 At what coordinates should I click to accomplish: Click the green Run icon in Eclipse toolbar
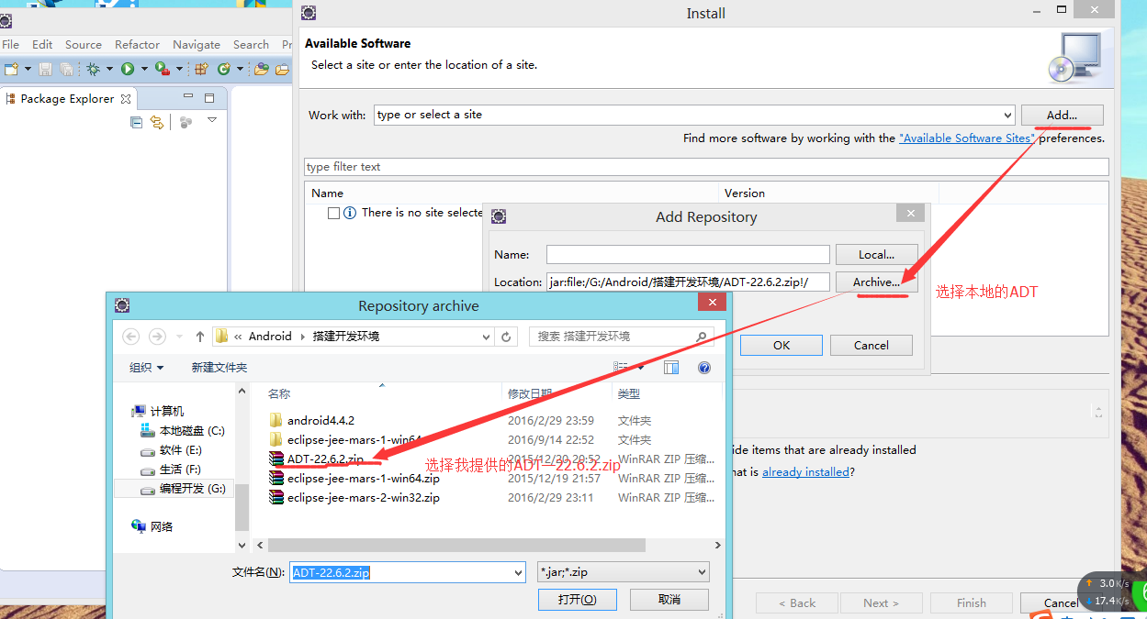(x=128, y=69)
